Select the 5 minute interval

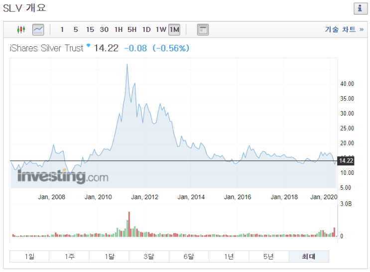point(76,29)
